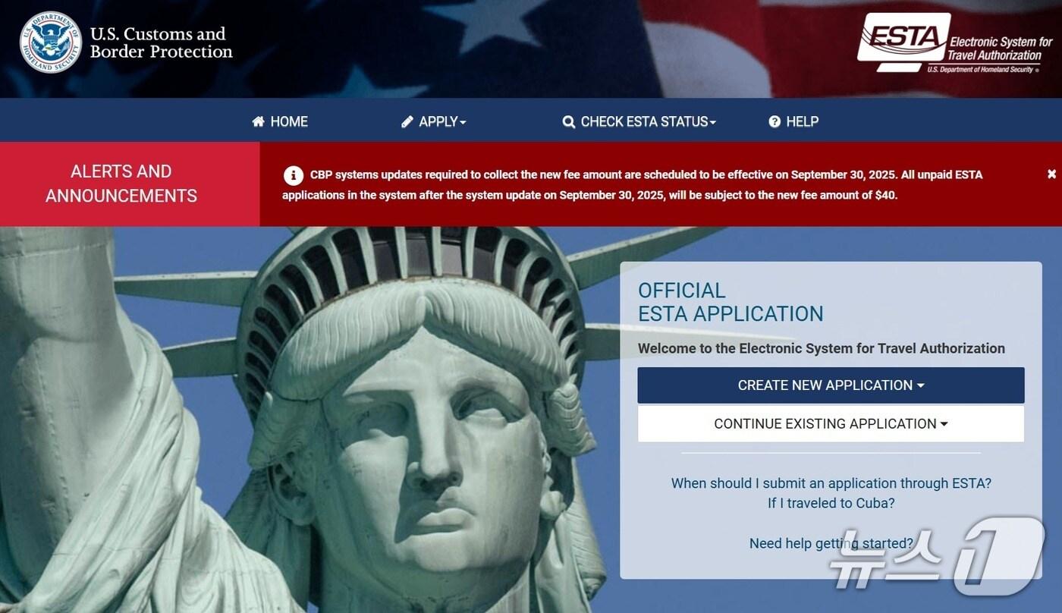Click the info icon in the alert banner
The image size is (1062, 613).
(294, 175)
